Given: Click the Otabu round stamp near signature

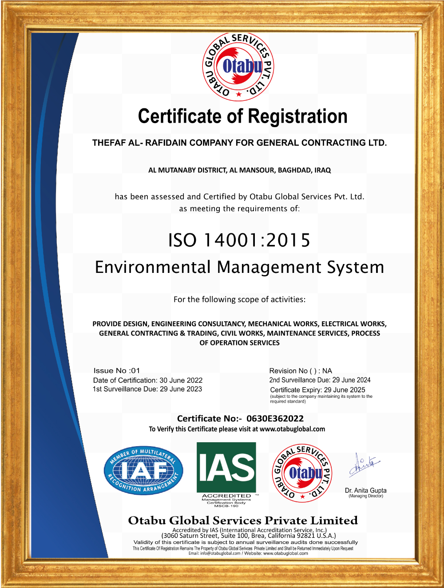Looking at the screenshot, I should tap(302, 473).
